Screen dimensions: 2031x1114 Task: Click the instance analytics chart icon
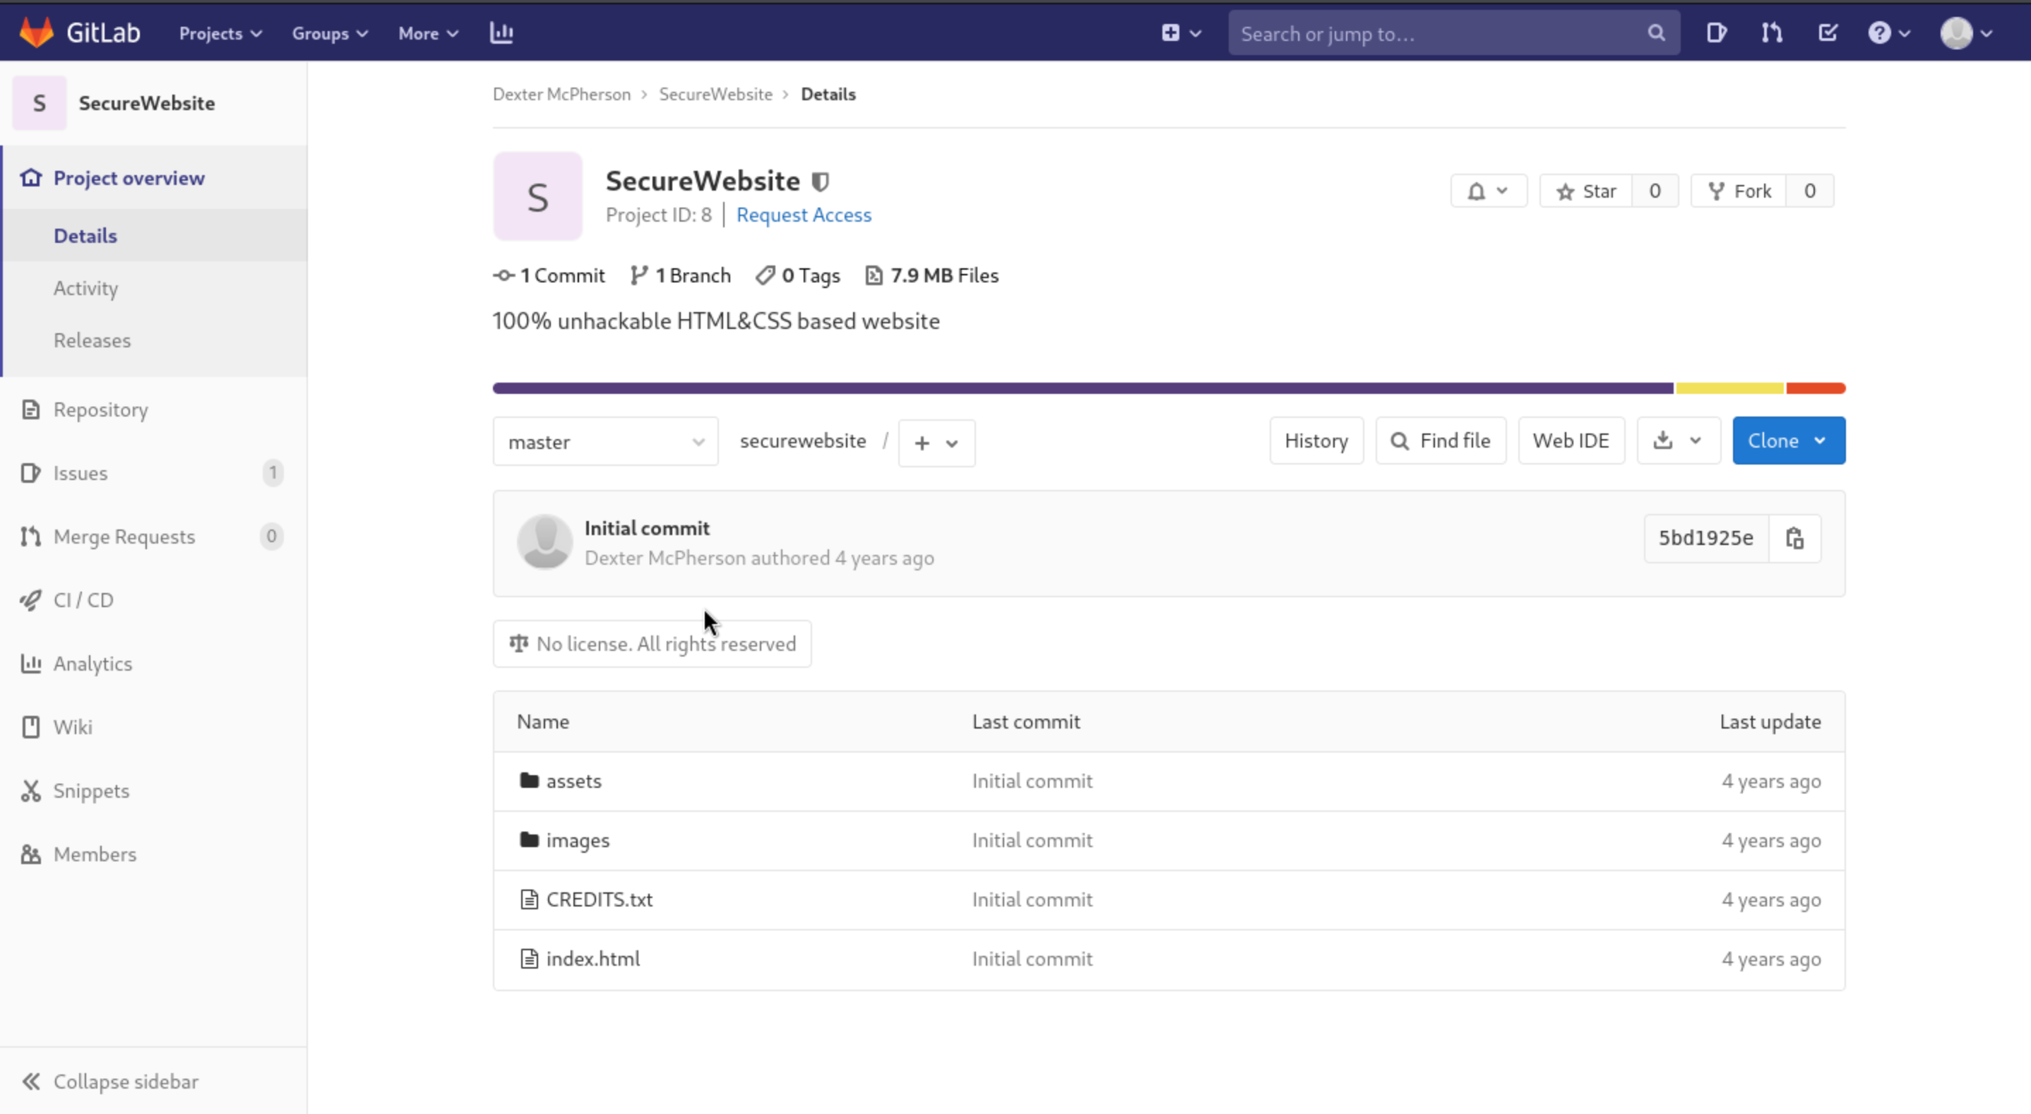[501, 33]
